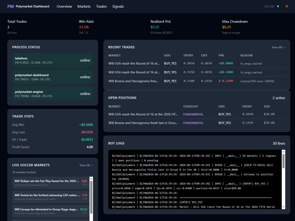This screenshot has height=221, width=295.
Task: Click the 18 markets tracked label
Action: [24, 172]
